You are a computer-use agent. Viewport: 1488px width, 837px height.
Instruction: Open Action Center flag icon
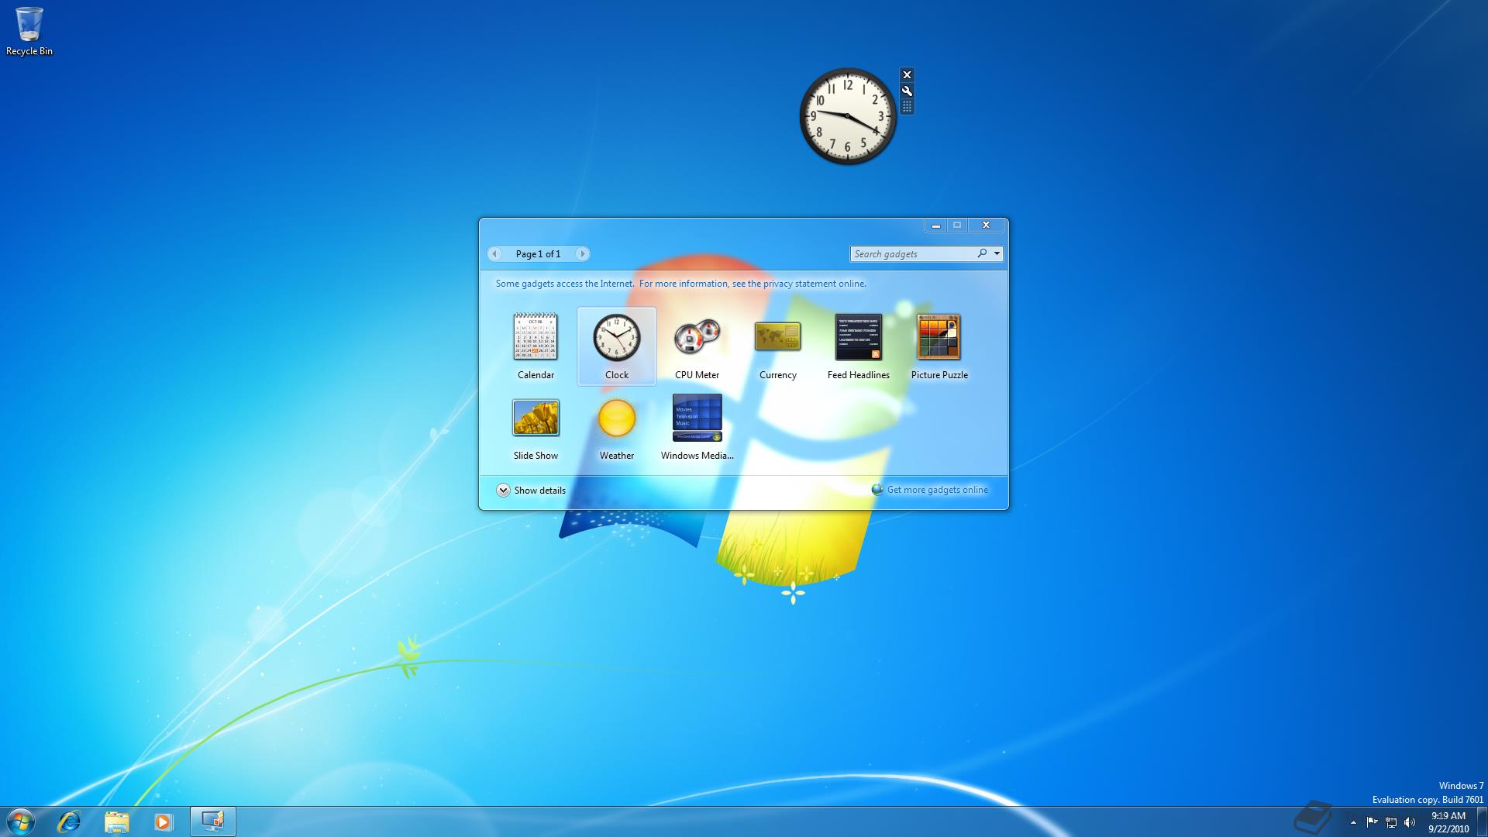1372,822
